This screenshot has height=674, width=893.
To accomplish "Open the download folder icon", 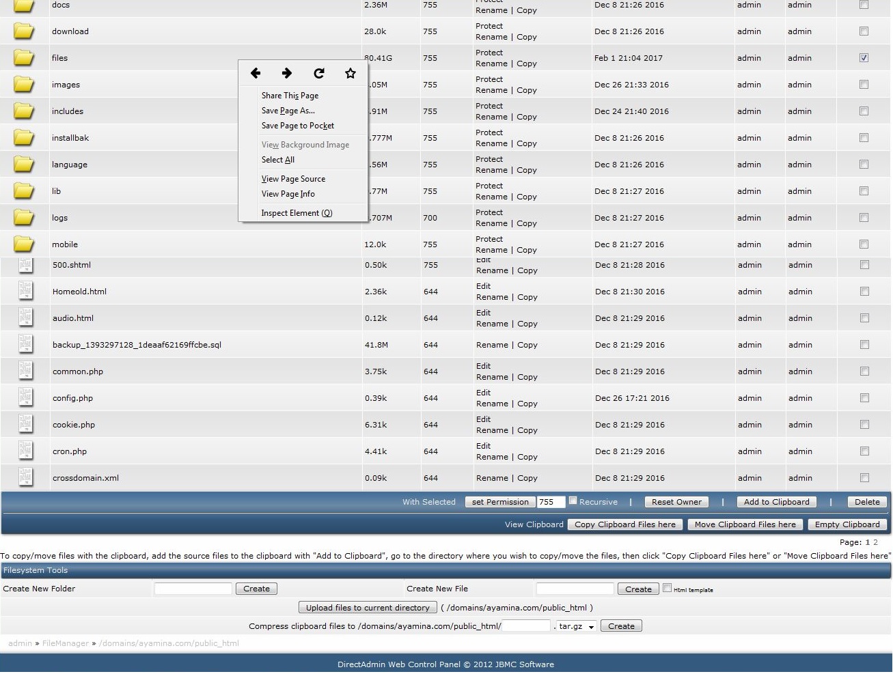I will point(24,31).
